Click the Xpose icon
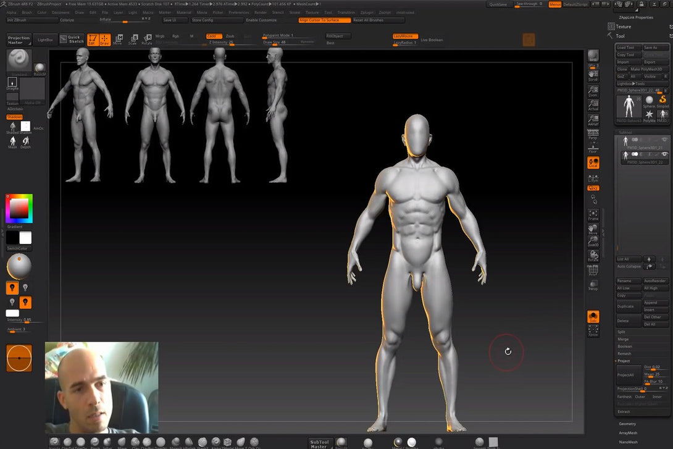Screen dimensions: 673x449 coord(593,330)
